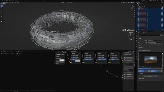Toggle Clamp Result on rightmost Multiply node

[111, 56]
